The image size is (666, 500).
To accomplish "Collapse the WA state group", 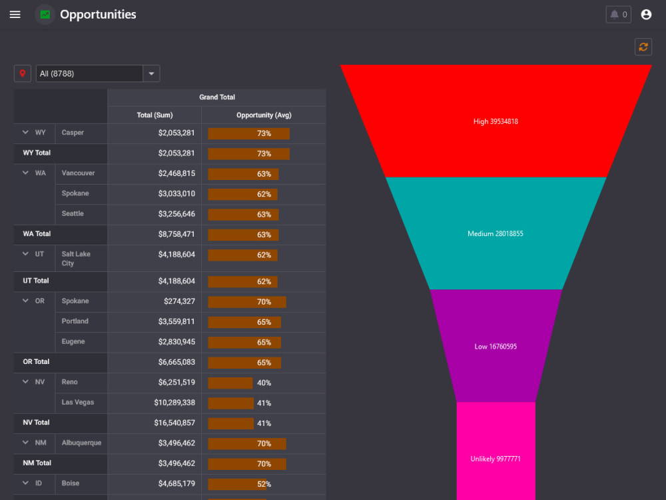I will (25, 173).
